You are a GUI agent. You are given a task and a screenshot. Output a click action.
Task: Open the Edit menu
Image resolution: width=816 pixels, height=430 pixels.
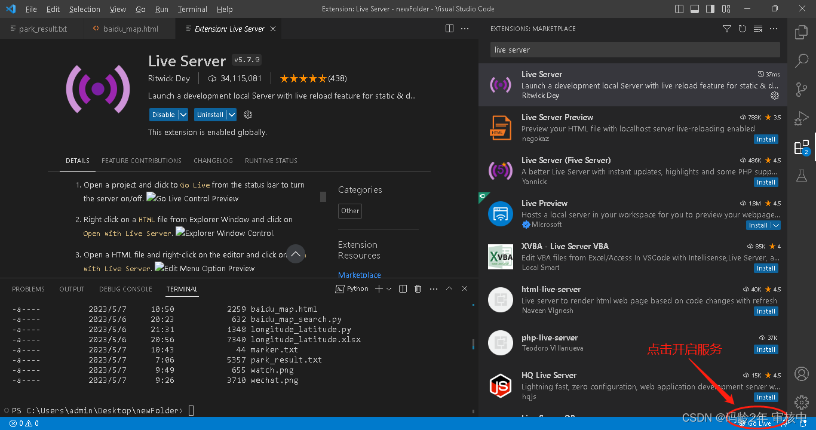point(53,9)
